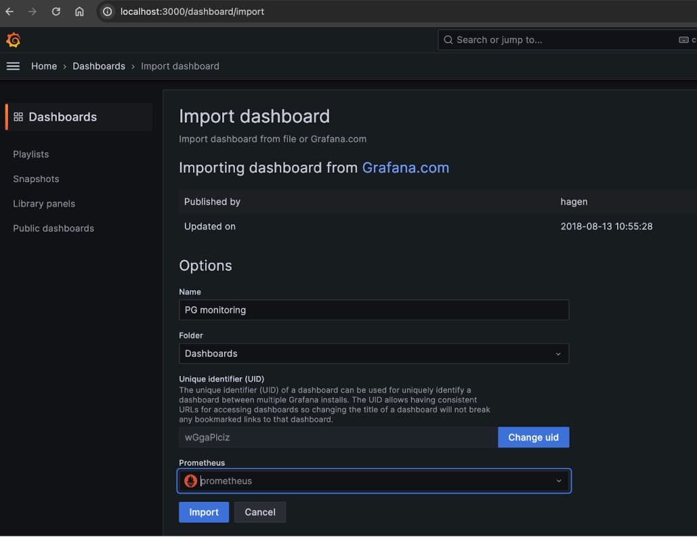This screenshot has height=537, width=697.
Task: Reload the page using the browser refresh icon
Action: [56, 11]
